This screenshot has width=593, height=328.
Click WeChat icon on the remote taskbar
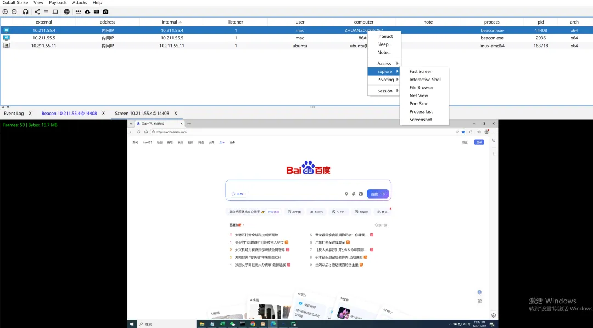click(232, 324)
